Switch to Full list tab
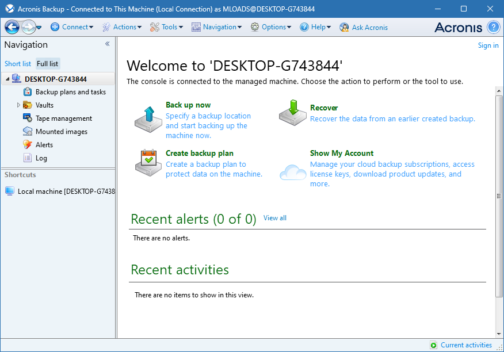This screenshot has width=504, height=352. coord(48,64)
